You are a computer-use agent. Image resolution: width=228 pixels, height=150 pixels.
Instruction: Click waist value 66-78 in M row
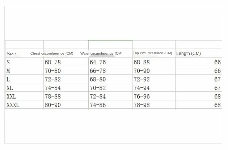pos(97,71)
